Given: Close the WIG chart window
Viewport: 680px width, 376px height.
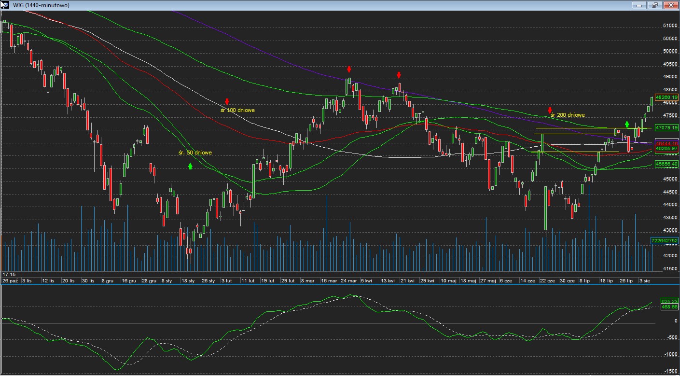Looking at the screenshot, I should point(670,5).
